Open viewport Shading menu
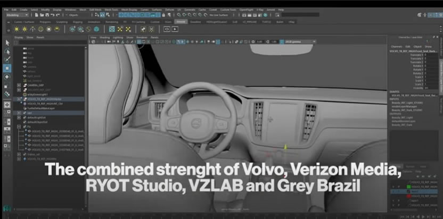Image resolution: width=443 pixels, height=219 pixels. (104, 37)
